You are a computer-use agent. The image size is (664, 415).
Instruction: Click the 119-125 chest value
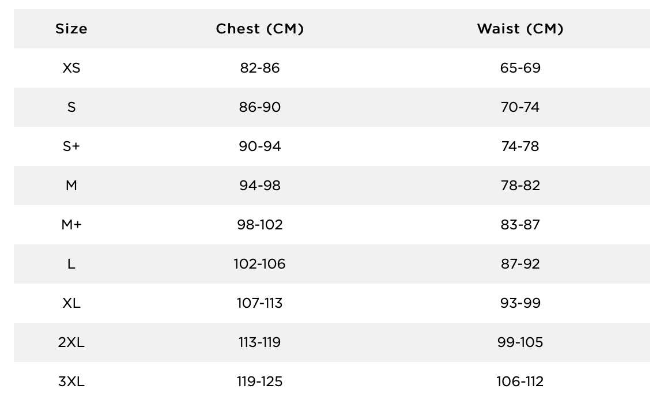point(259,382)
